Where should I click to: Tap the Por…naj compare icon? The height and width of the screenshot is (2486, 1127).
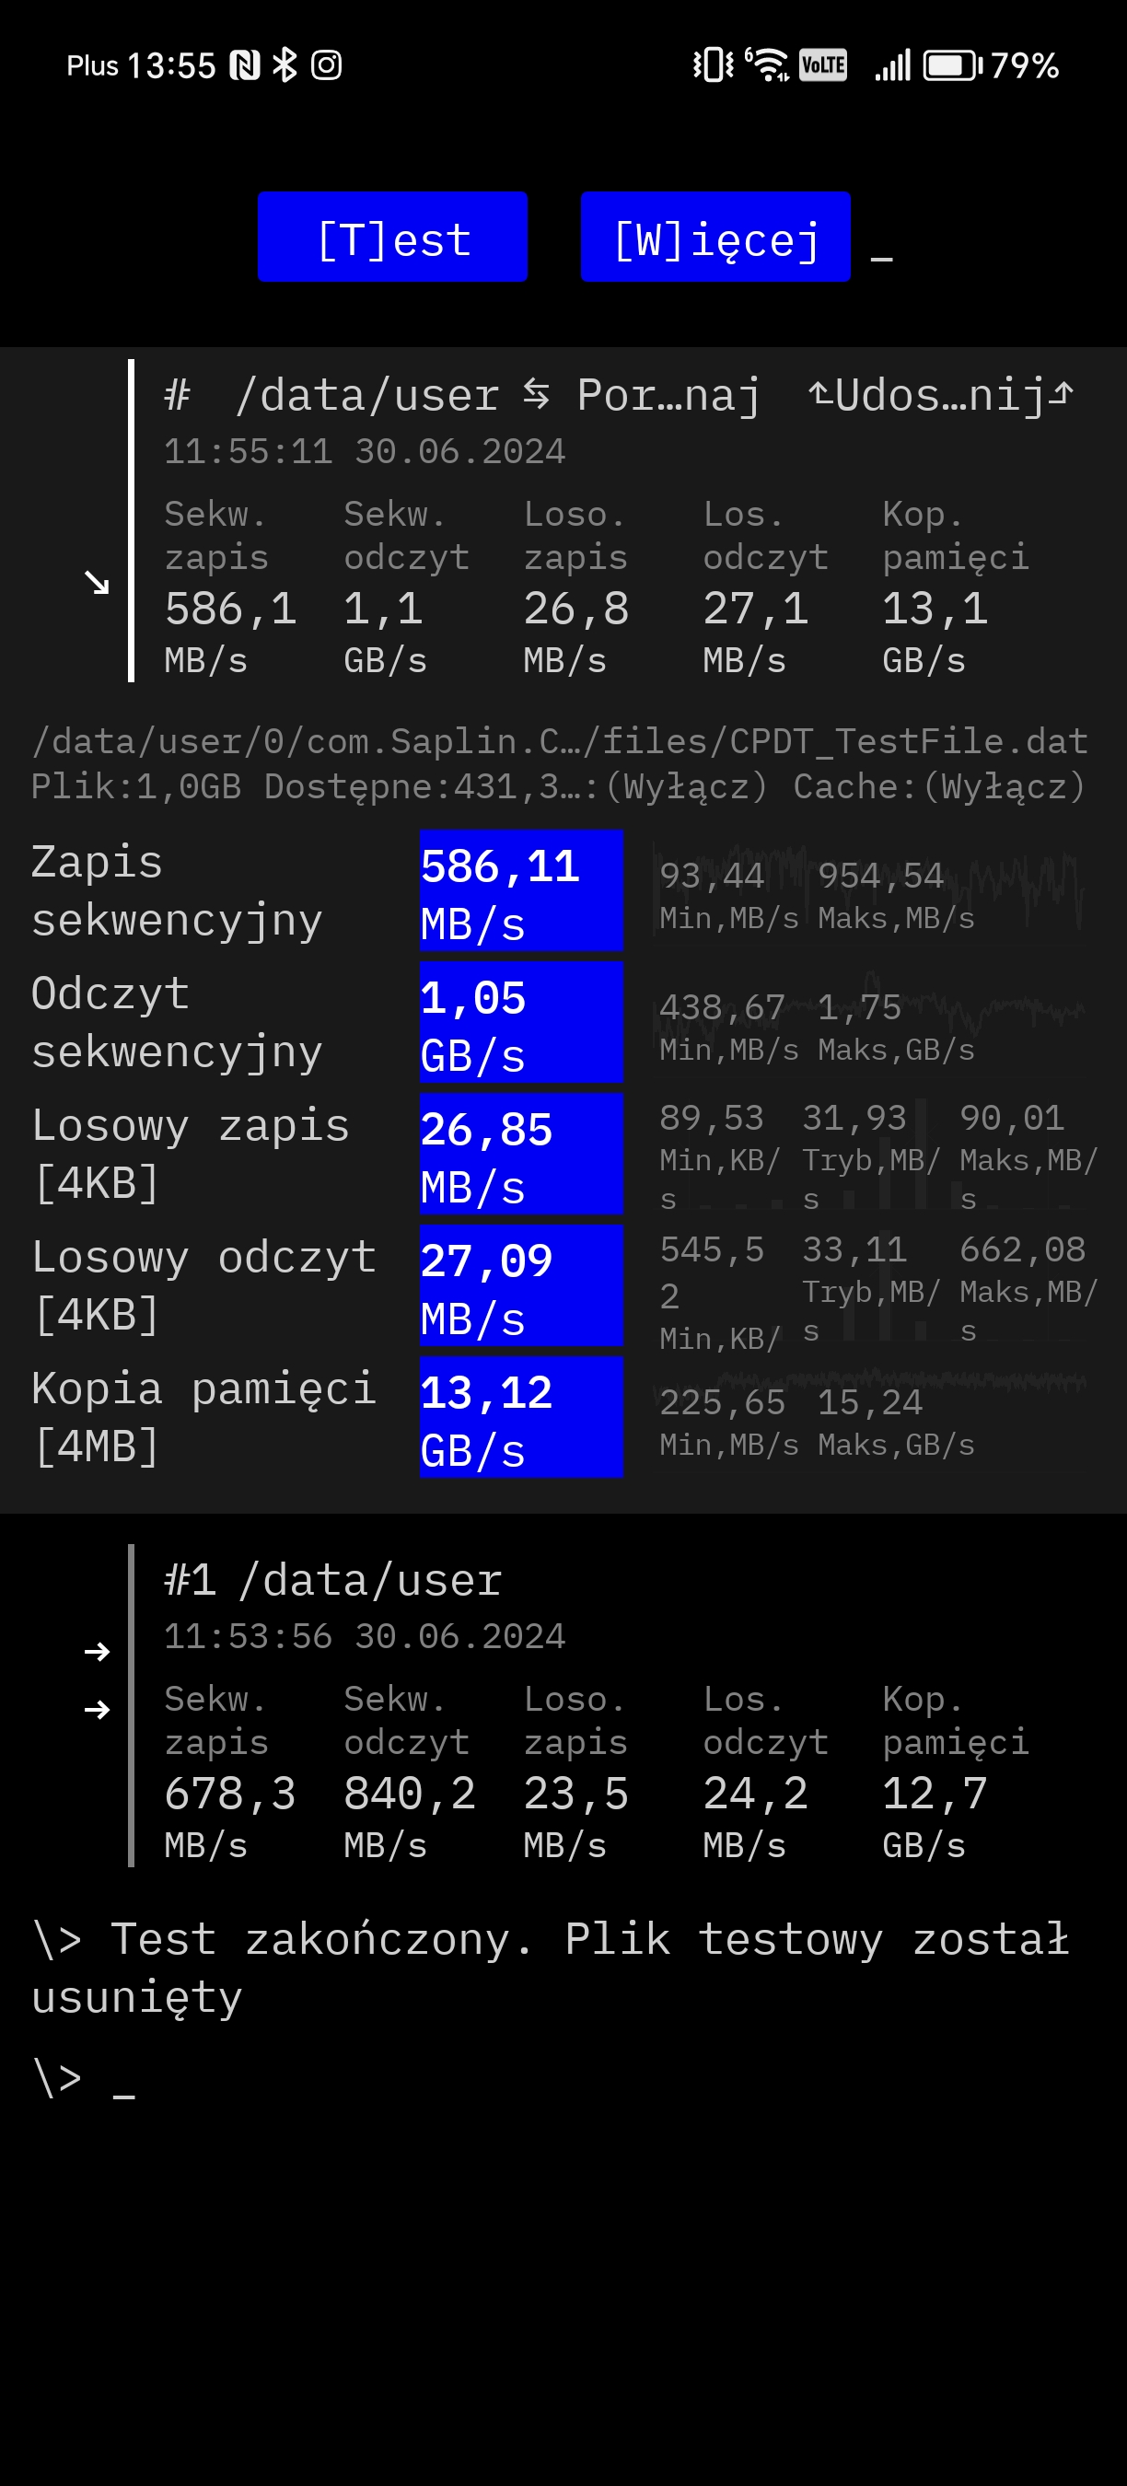[642, 395]
